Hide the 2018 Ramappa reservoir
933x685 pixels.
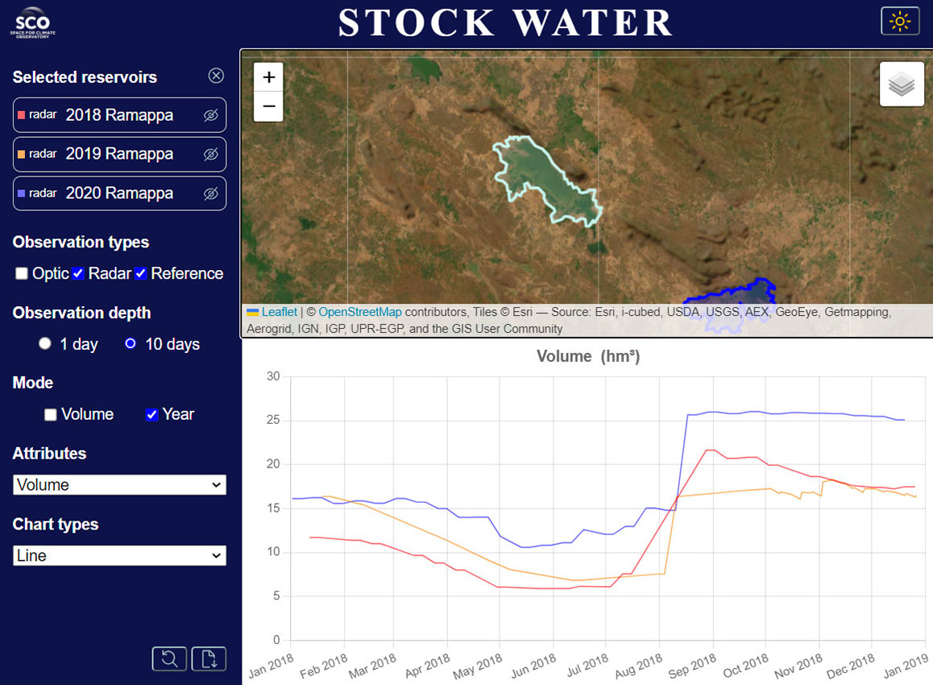click(x=210, y=115)
